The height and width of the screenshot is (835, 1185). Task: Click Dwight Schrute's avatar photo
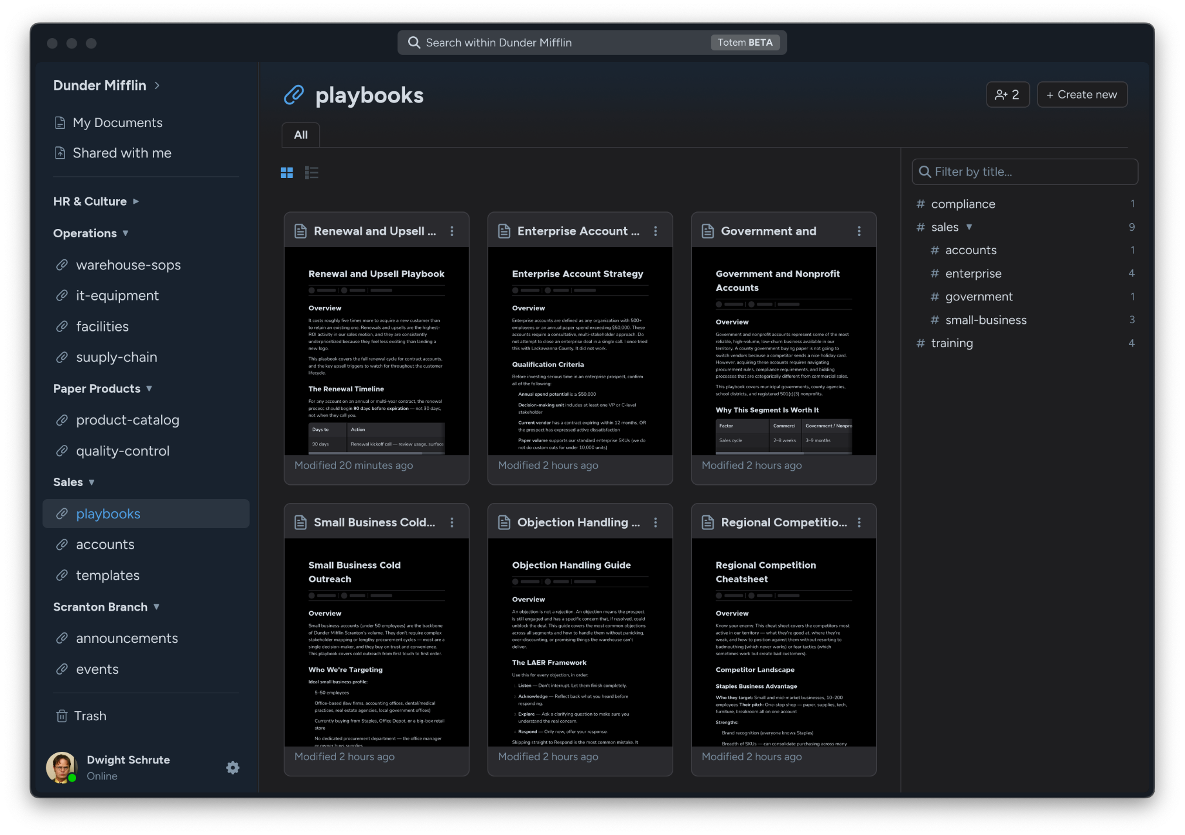click(61, 768)
